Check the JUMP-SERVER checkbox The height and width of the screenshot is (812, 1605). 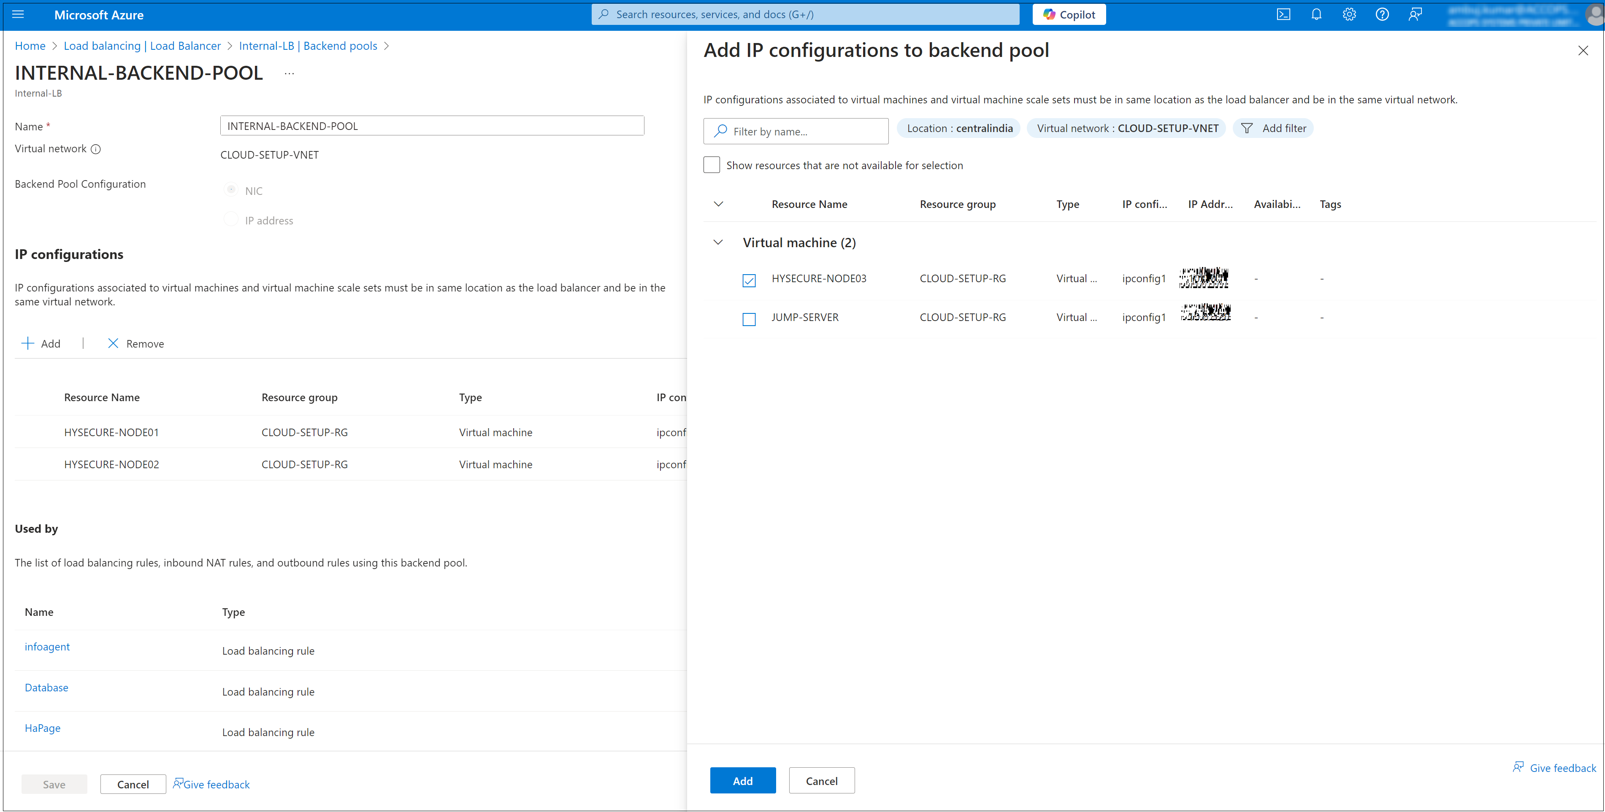tap(749, 319)
